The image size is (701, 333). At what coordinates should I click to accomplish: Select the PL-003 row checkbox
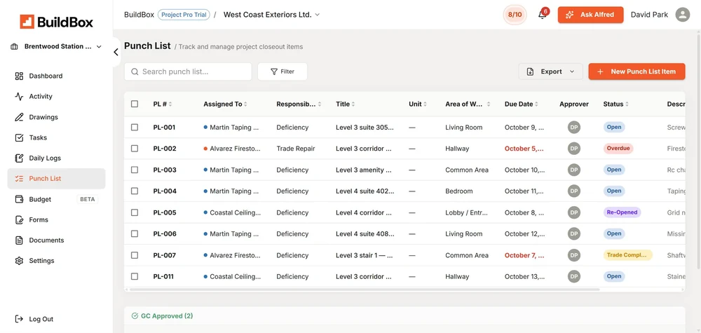click(135, 170)
